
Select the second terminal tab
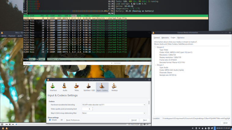pyautogui.click(x=132, y=63)
